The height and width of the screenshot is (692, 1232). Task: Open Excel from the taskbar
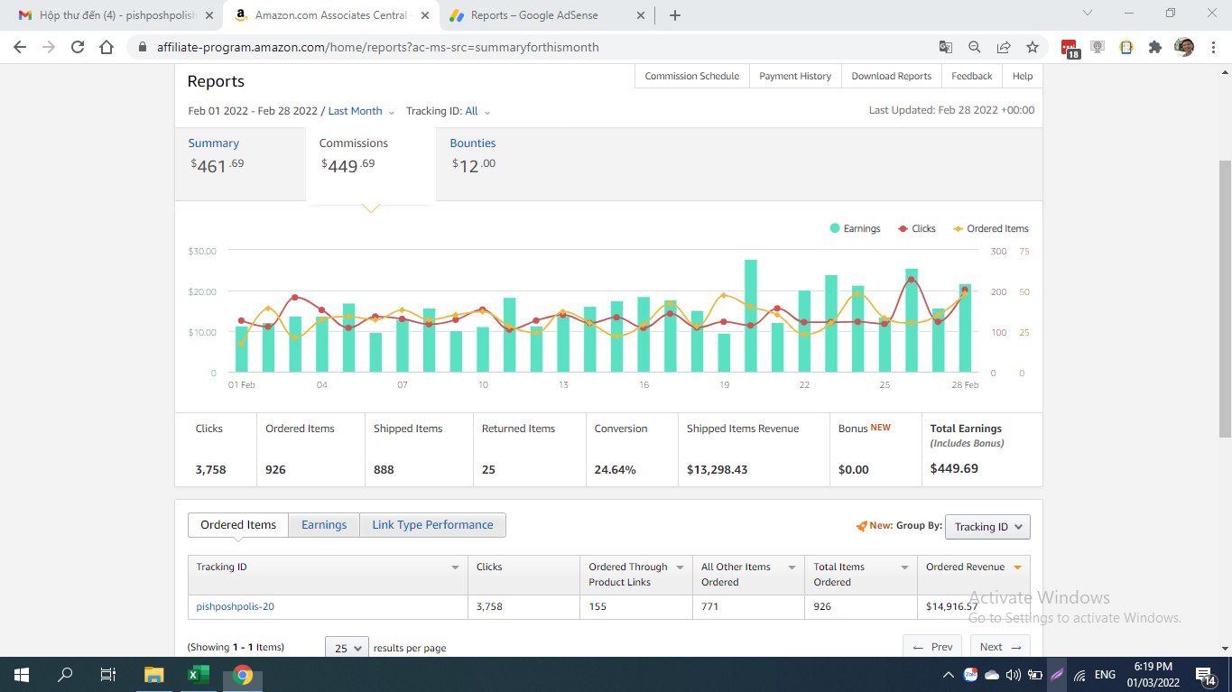pyautogui.click(x=198, y=674)
